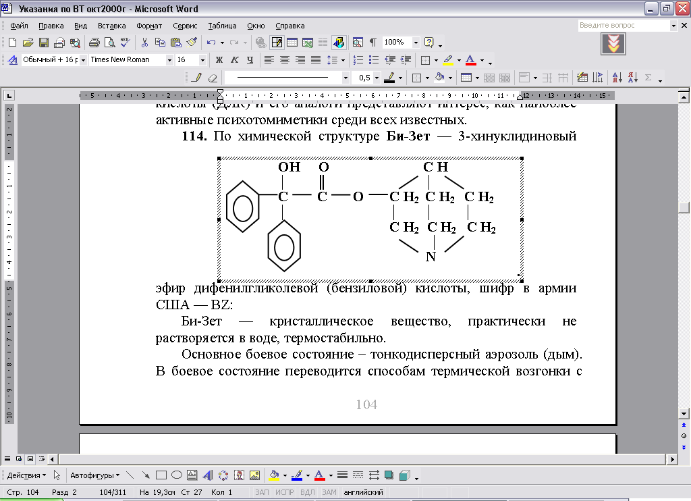691x501 pixels.
Task: Create a new blank document
Action: [12, 43]
